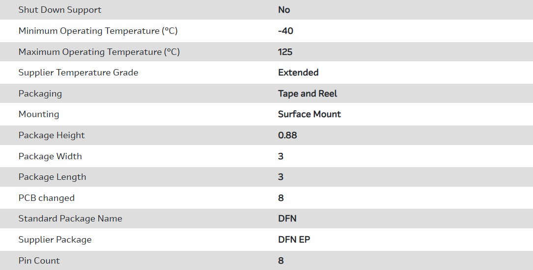Click the "Mounting" row label
533x270 pixels.
(39, 114)
